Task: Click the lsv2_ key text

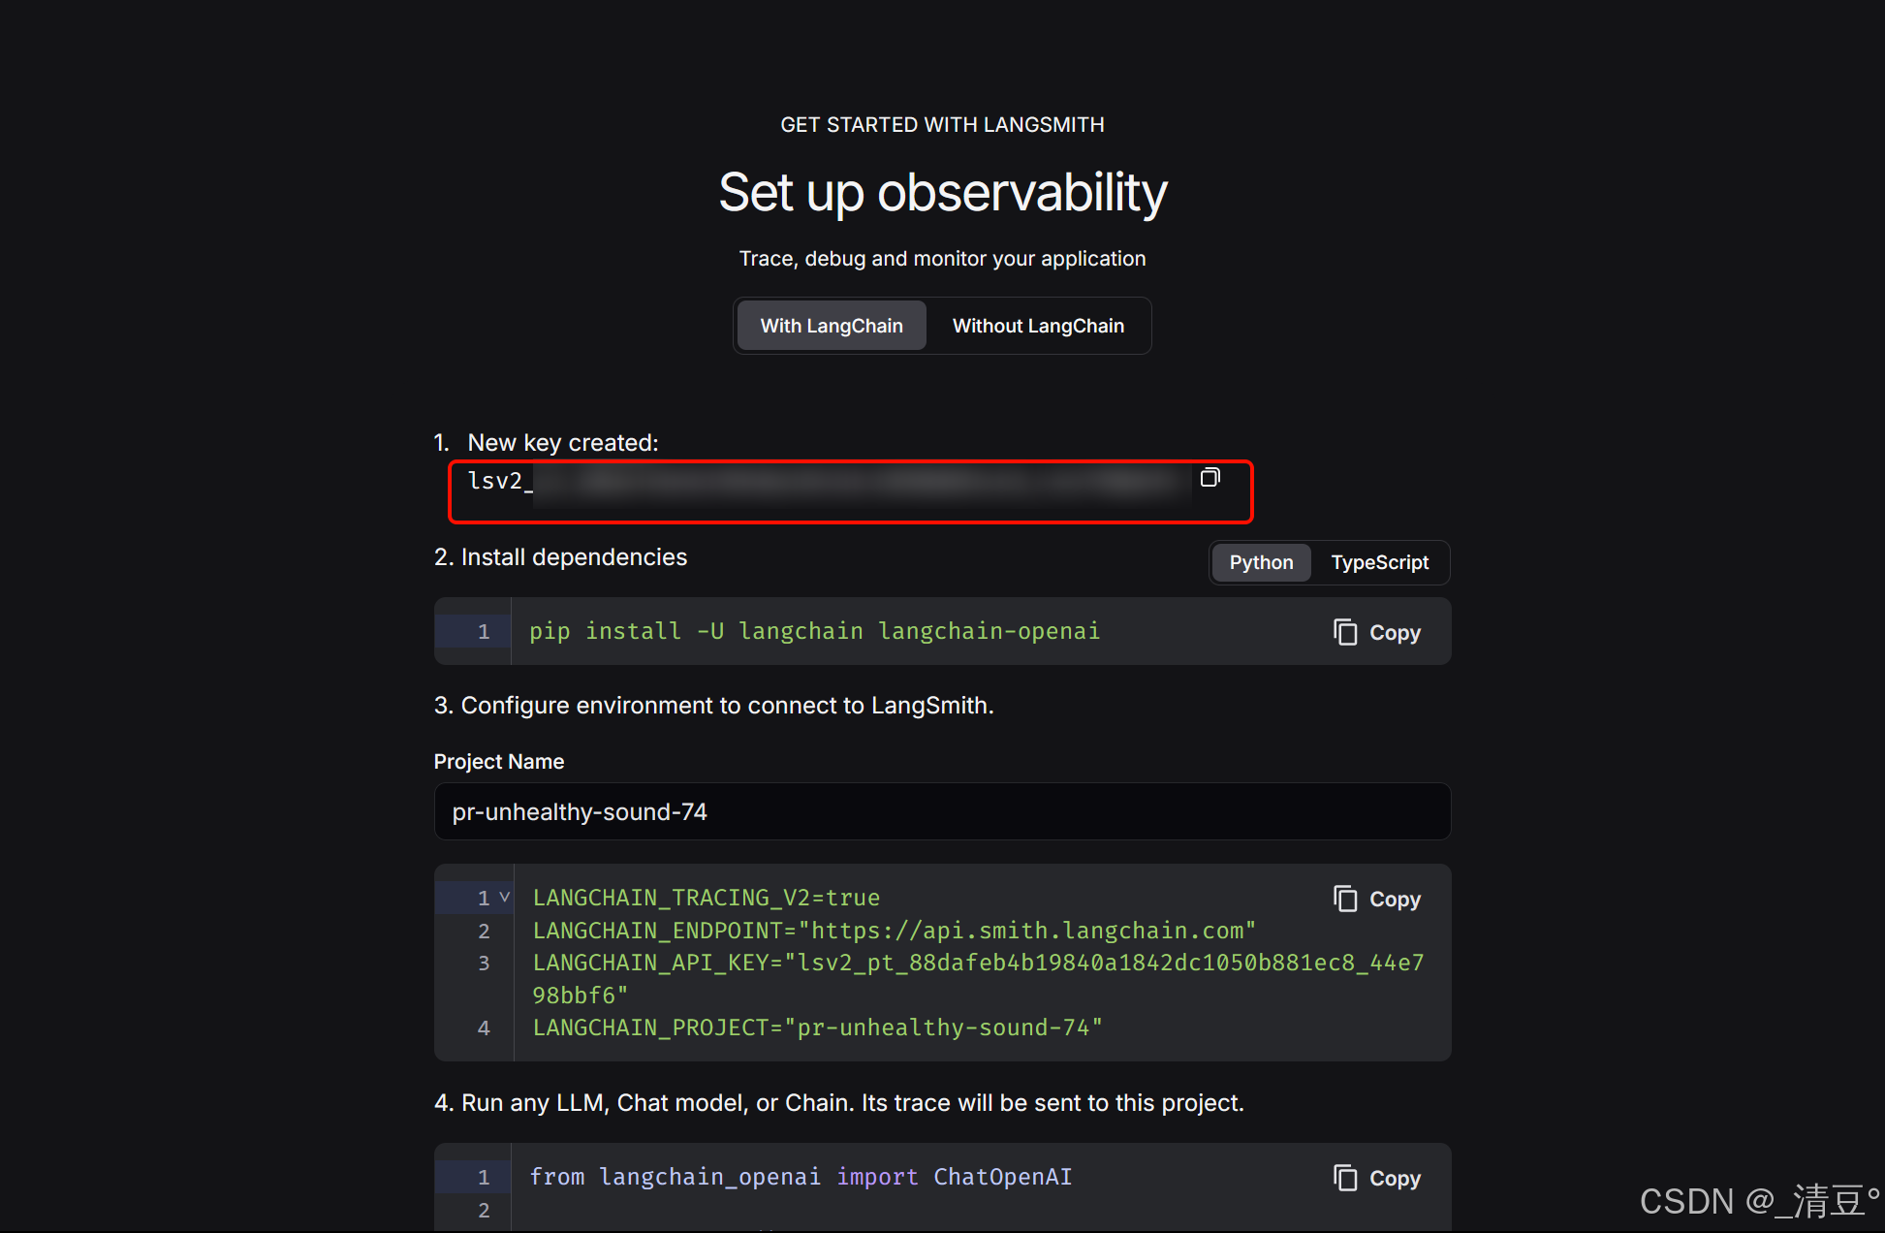Action: pyautogui.click(x=500, y=481)
